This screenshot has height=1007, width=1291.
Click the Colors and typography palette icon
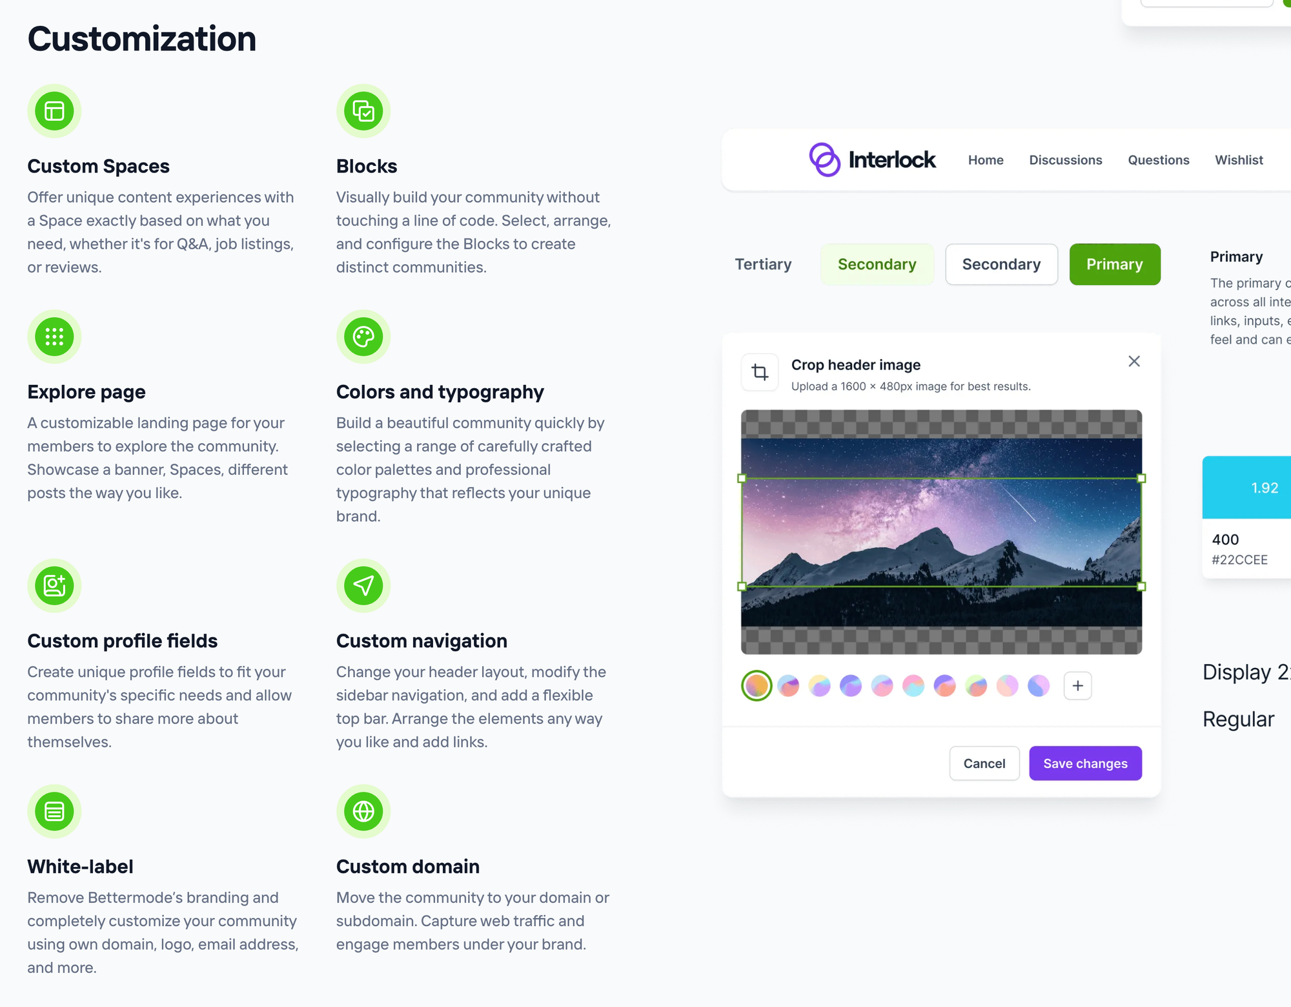363,336
